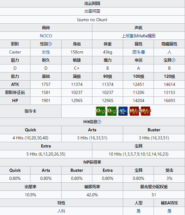
Task: Click the level 120 HP value 16693
Action: coord(169,100)
